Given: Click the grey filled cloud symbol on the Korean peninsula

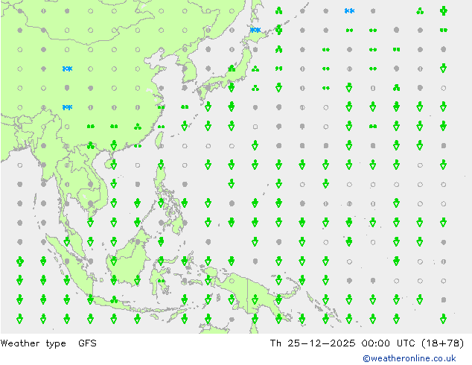Looking at the screenshot, I should (x=185, y=69).
